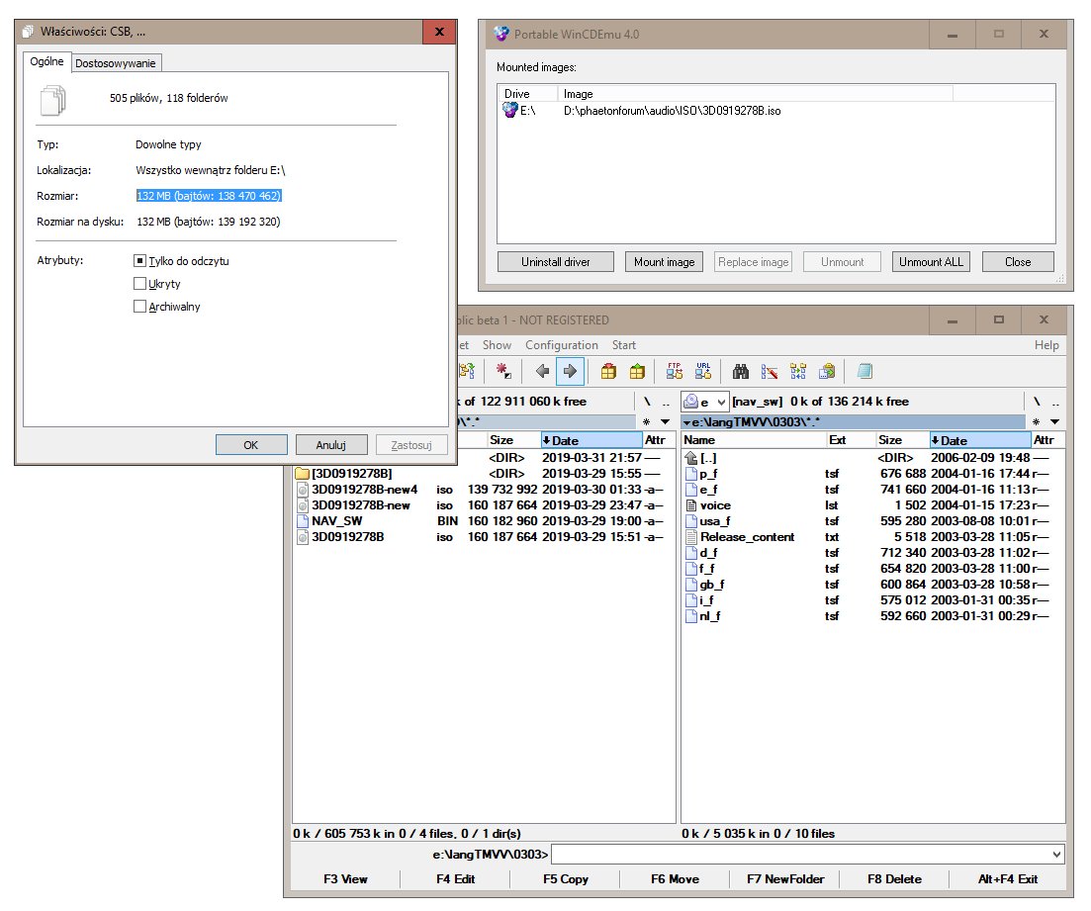Select the 3D0919278B-new iso file row
Screen dimensions: 1091x911
(x=484, y=505)
